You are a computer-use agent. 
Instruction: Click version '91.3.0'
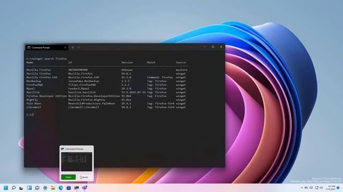tap(126, 77)
